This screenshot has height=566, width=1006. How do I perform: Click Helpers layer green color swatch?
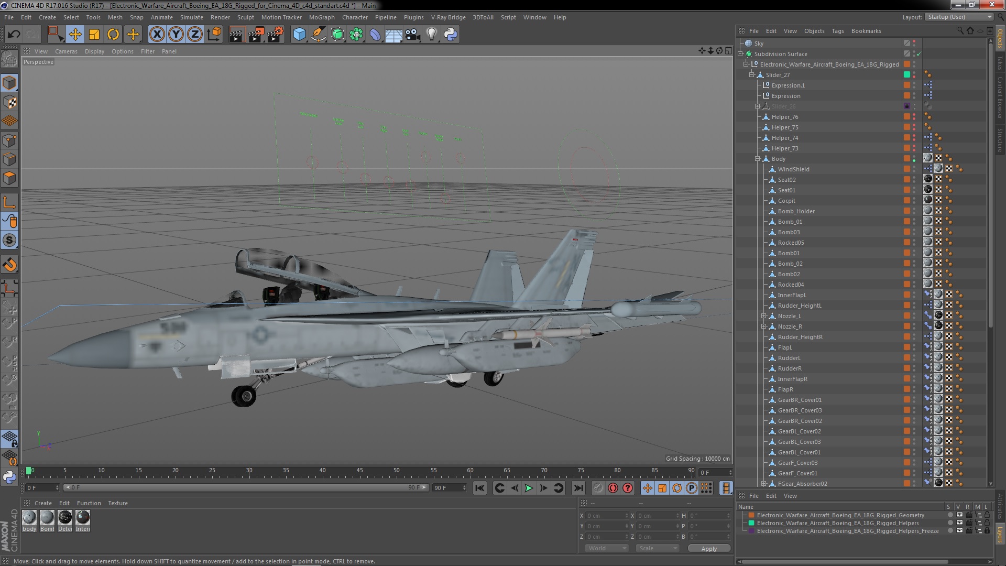point(751,523)
